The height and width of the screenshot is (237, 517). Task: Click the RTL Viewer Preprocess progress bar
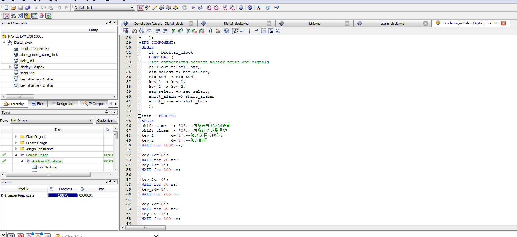click(63, 195)
